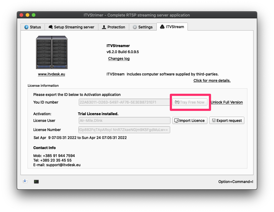Click the blue info icon on Status tab
This screenshot has width=274, height=212.
pos(26,27)
